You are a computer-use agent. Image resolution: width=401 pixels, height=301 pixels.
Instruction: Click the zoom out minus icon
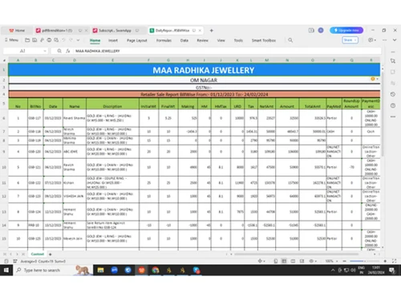coord(345,261)
